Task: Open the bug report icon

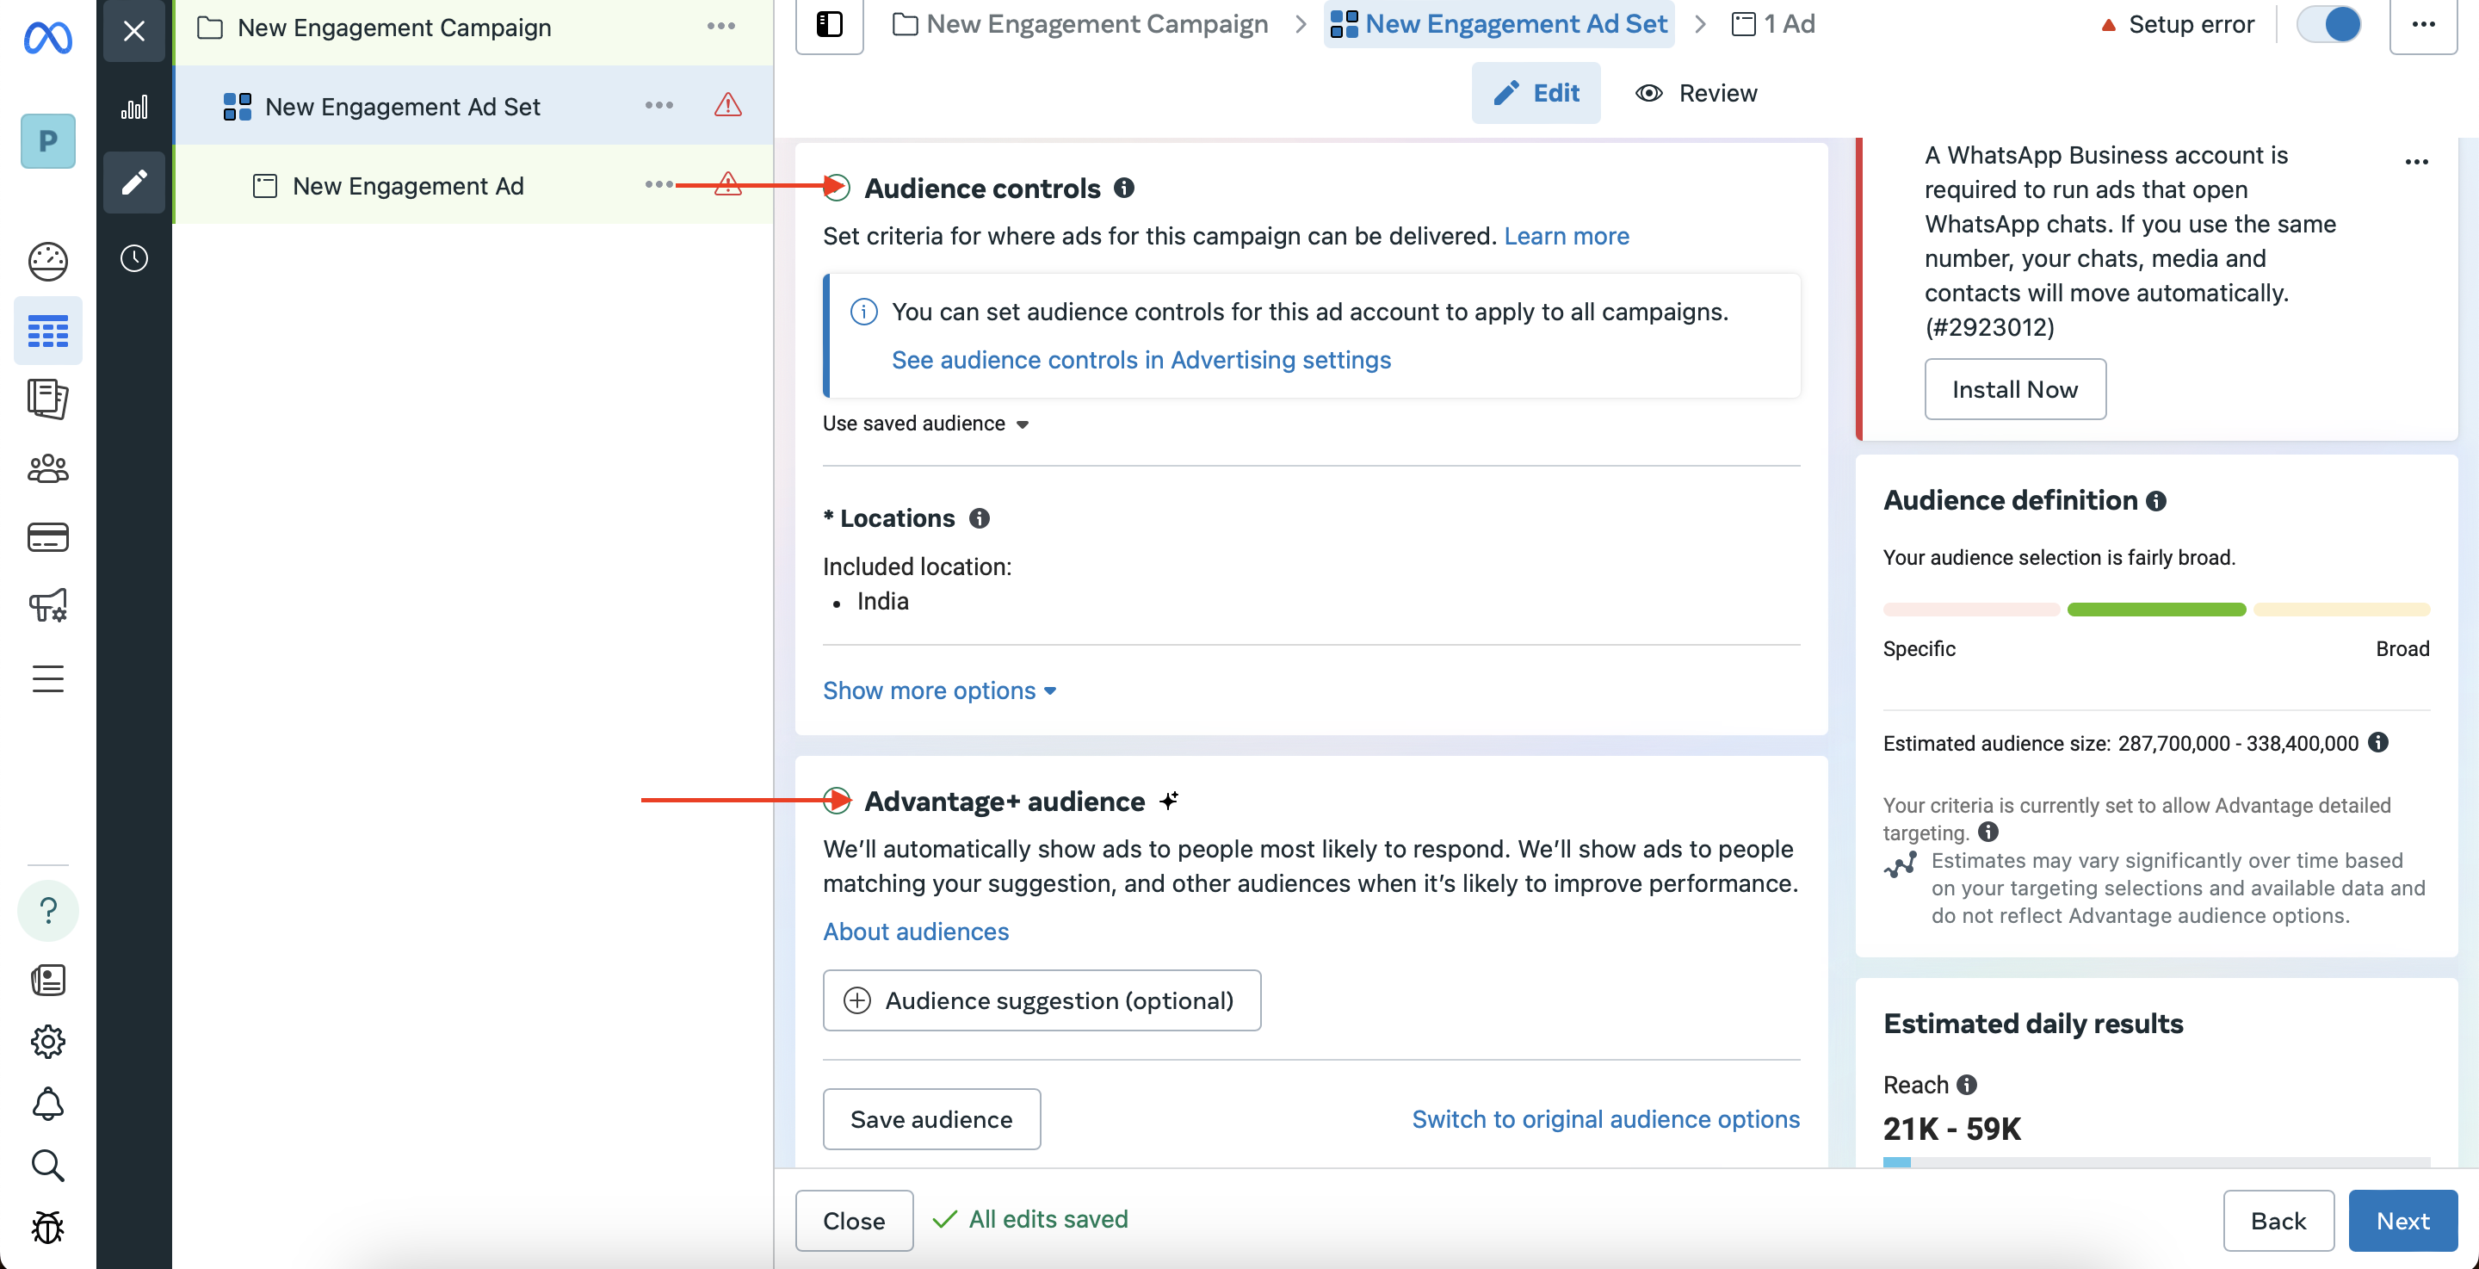Action: pyautogui.click(x=47, y=1227)
